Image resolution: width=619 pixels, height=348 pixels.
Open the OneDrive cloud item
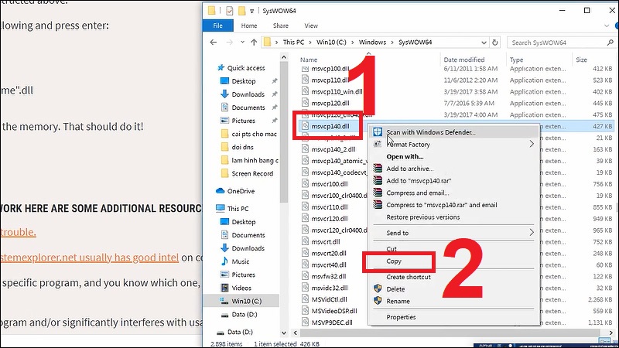[x=235, y=191]
